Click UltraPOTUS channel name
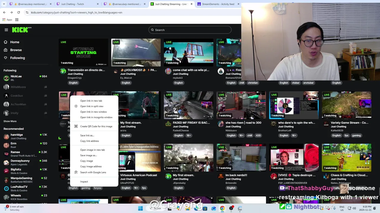 pos(127,183)
